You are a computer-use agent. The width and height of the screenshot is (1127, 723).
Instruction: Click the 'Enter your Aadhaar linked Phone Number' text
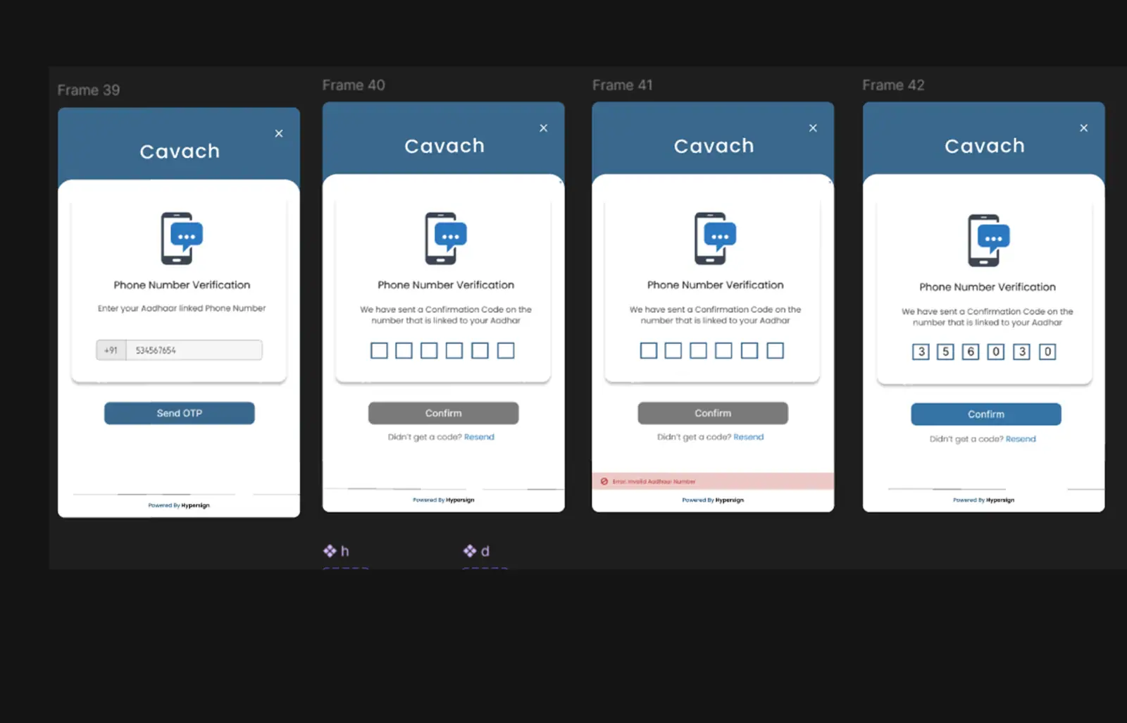click(x=182, y=308)
